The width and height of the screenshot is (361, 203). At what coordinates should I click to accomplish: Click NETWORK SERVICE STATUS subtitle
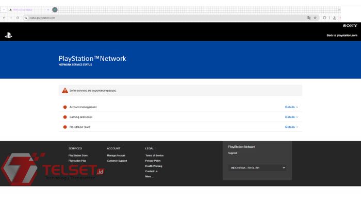pyautogui.click(x=75, y=64)
